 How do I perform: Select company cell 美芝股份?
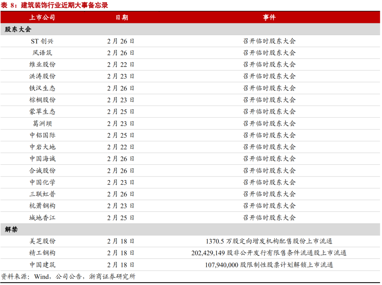click(42, 241)
